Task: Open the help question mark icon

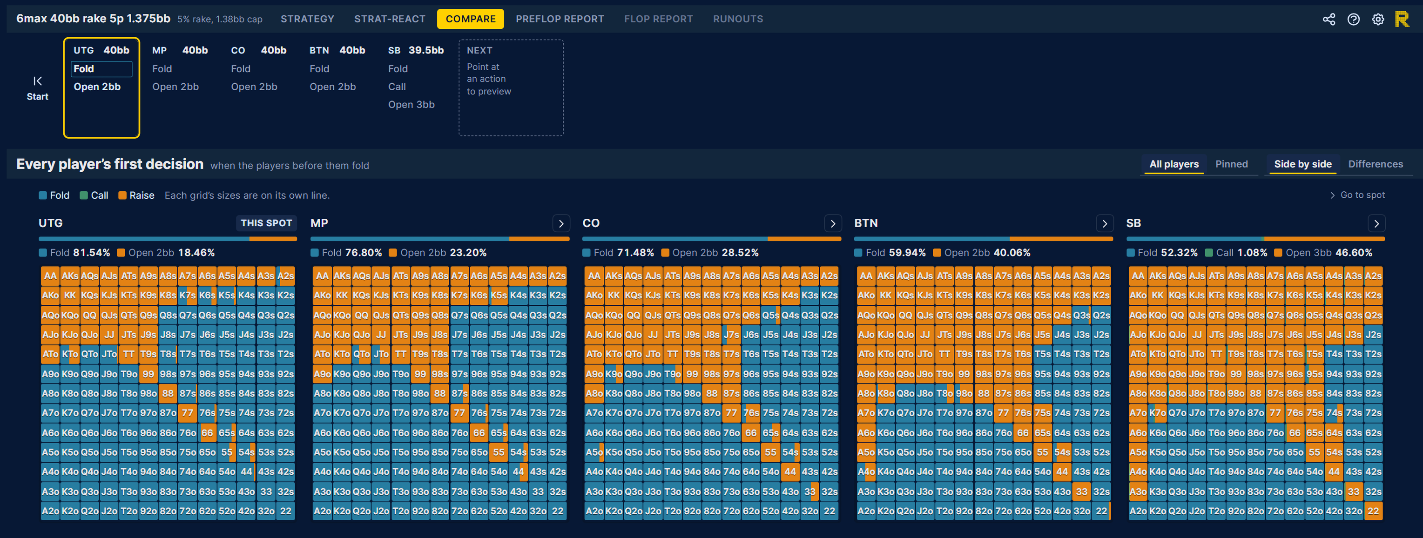Action: [1353, 20]
